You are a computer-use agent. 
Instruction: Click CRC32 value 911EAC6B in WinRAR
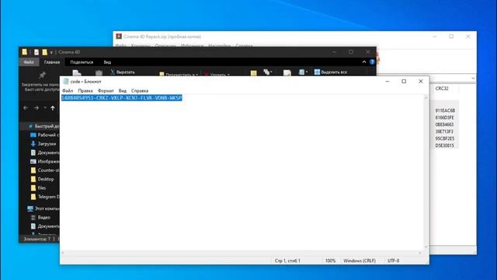[445, 110]
